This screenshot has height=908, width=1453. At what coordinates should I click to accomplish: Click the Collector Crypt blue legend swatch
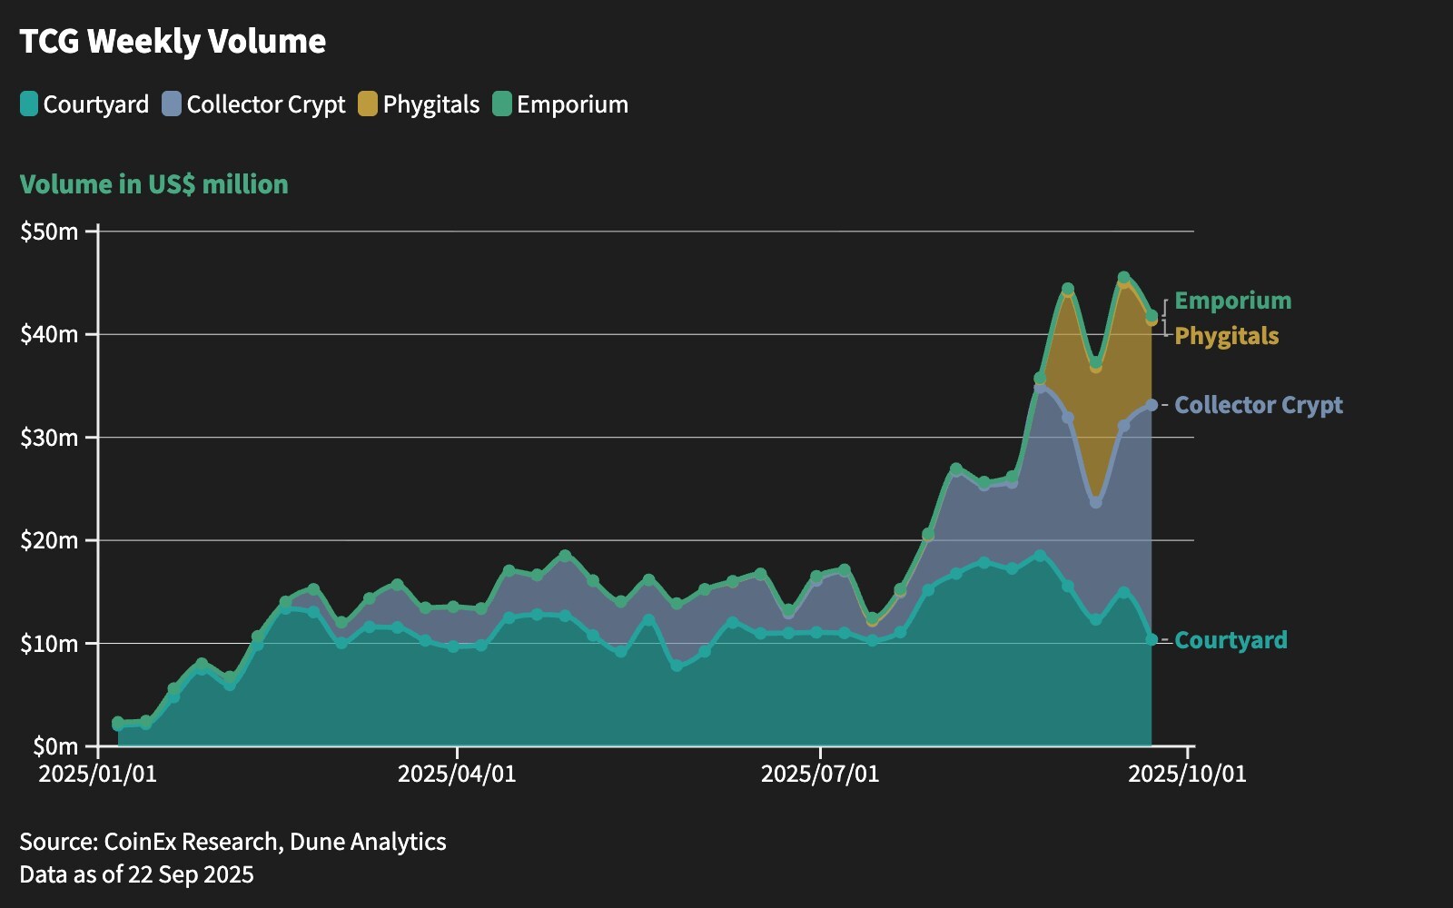pyautogui.click(x=172, y=104)
